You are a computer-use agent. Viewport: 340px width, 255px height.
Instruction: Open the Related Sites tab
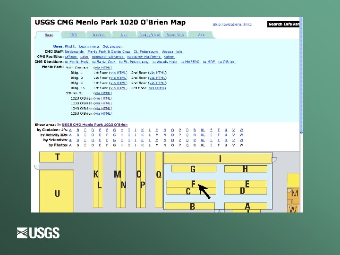(x=175, y=35)
